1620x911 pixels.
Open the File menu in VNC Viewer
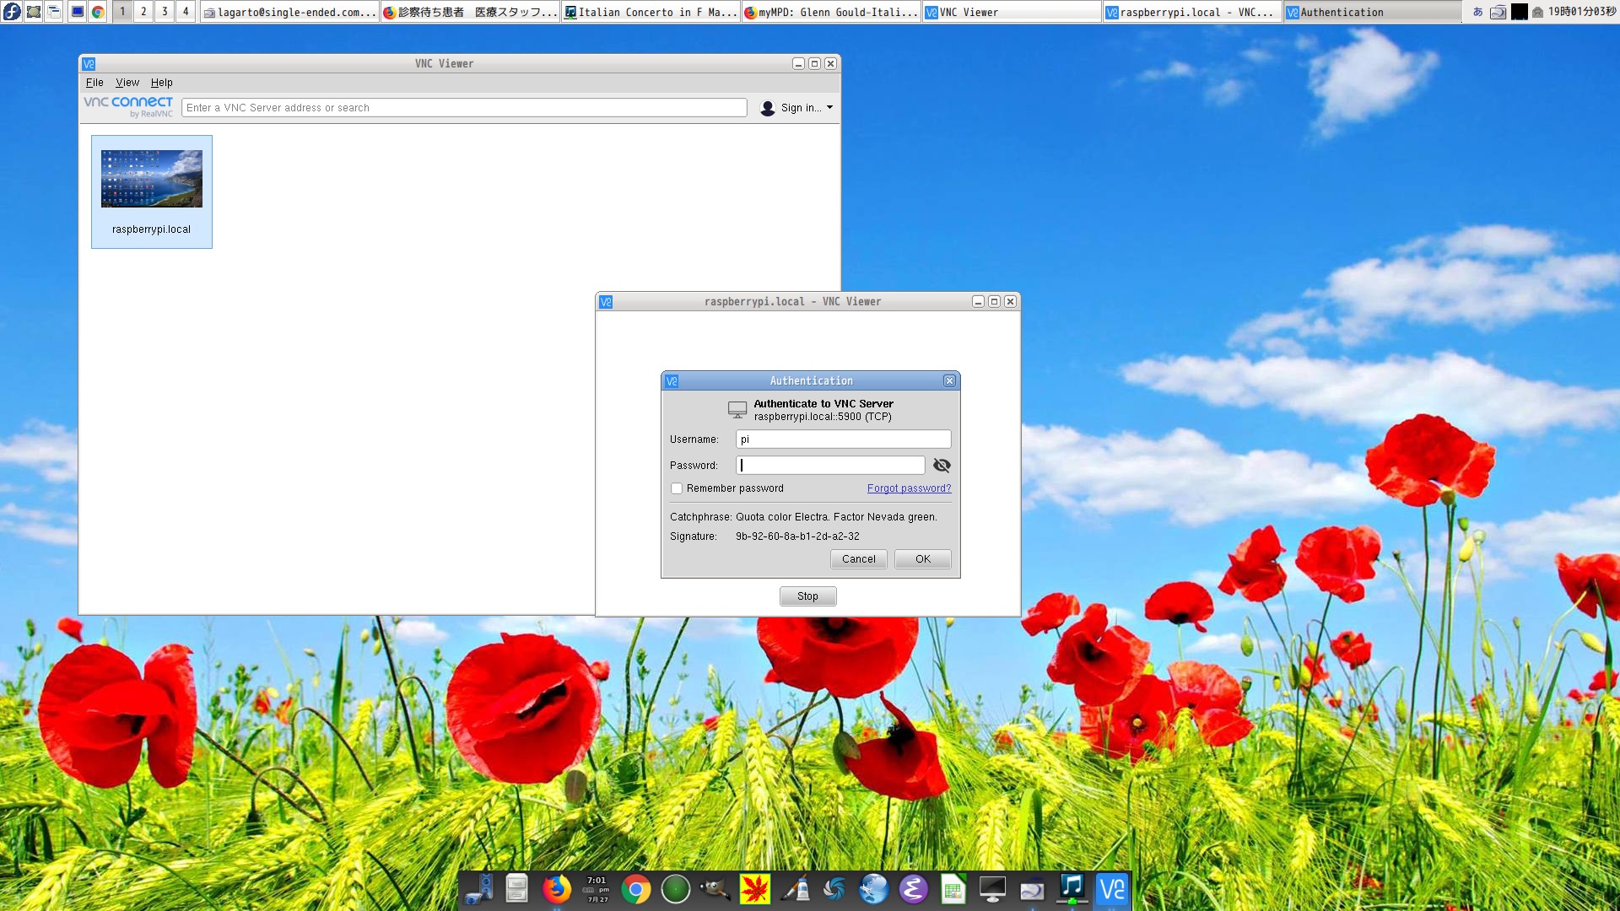point(94,82)
